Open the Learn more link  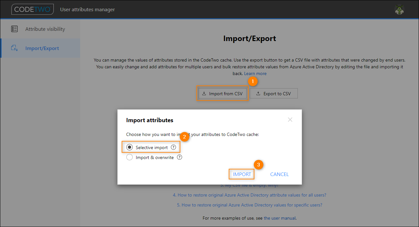tap(255, 73)
